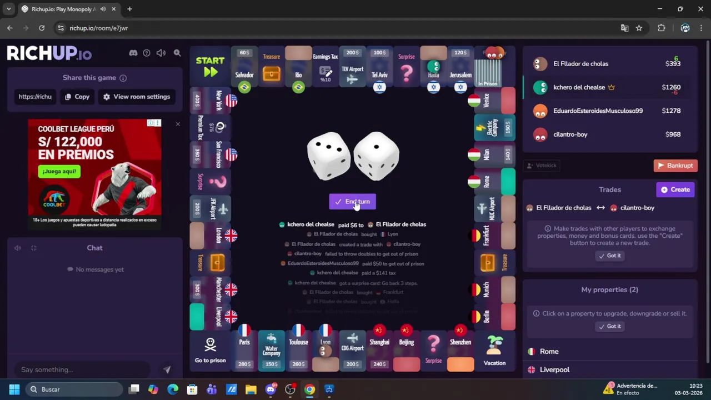Dismiss trades hint with Got it
This screenshot has width=711, height=400.
click(609, 256)
